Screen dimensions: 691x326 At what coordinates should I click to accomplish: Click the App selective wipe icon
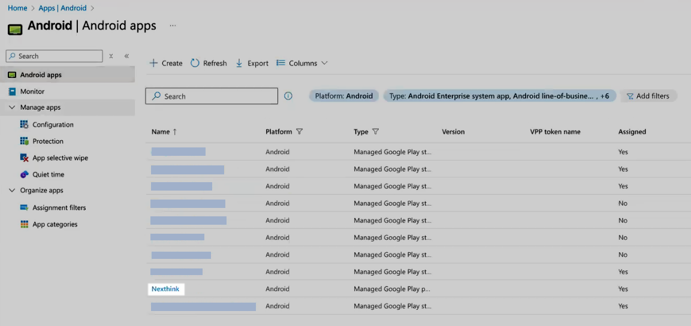[x=24, y=158]
